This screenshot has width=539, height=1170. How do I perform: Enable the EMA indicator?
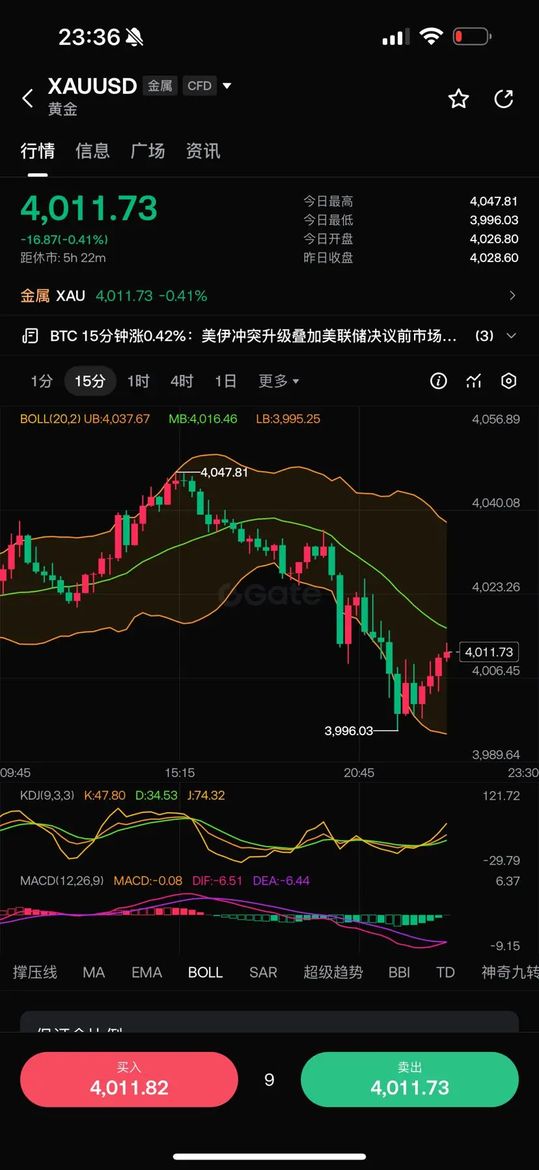pyautogui.click(x=146, y=973)
